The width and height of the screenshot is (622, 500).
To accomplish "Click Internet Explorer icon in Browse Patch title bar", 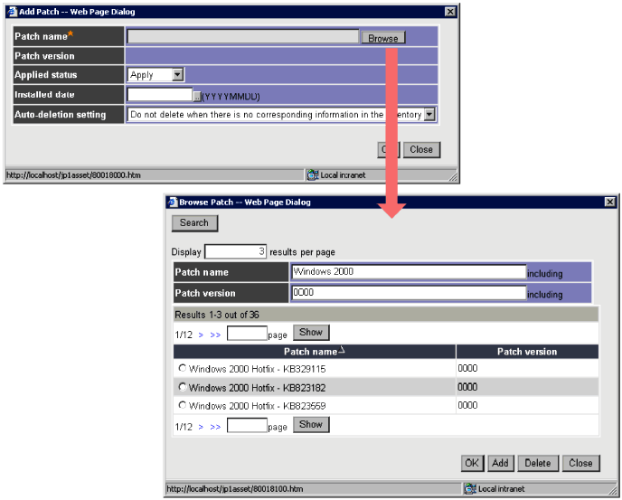I will point(173,202).
